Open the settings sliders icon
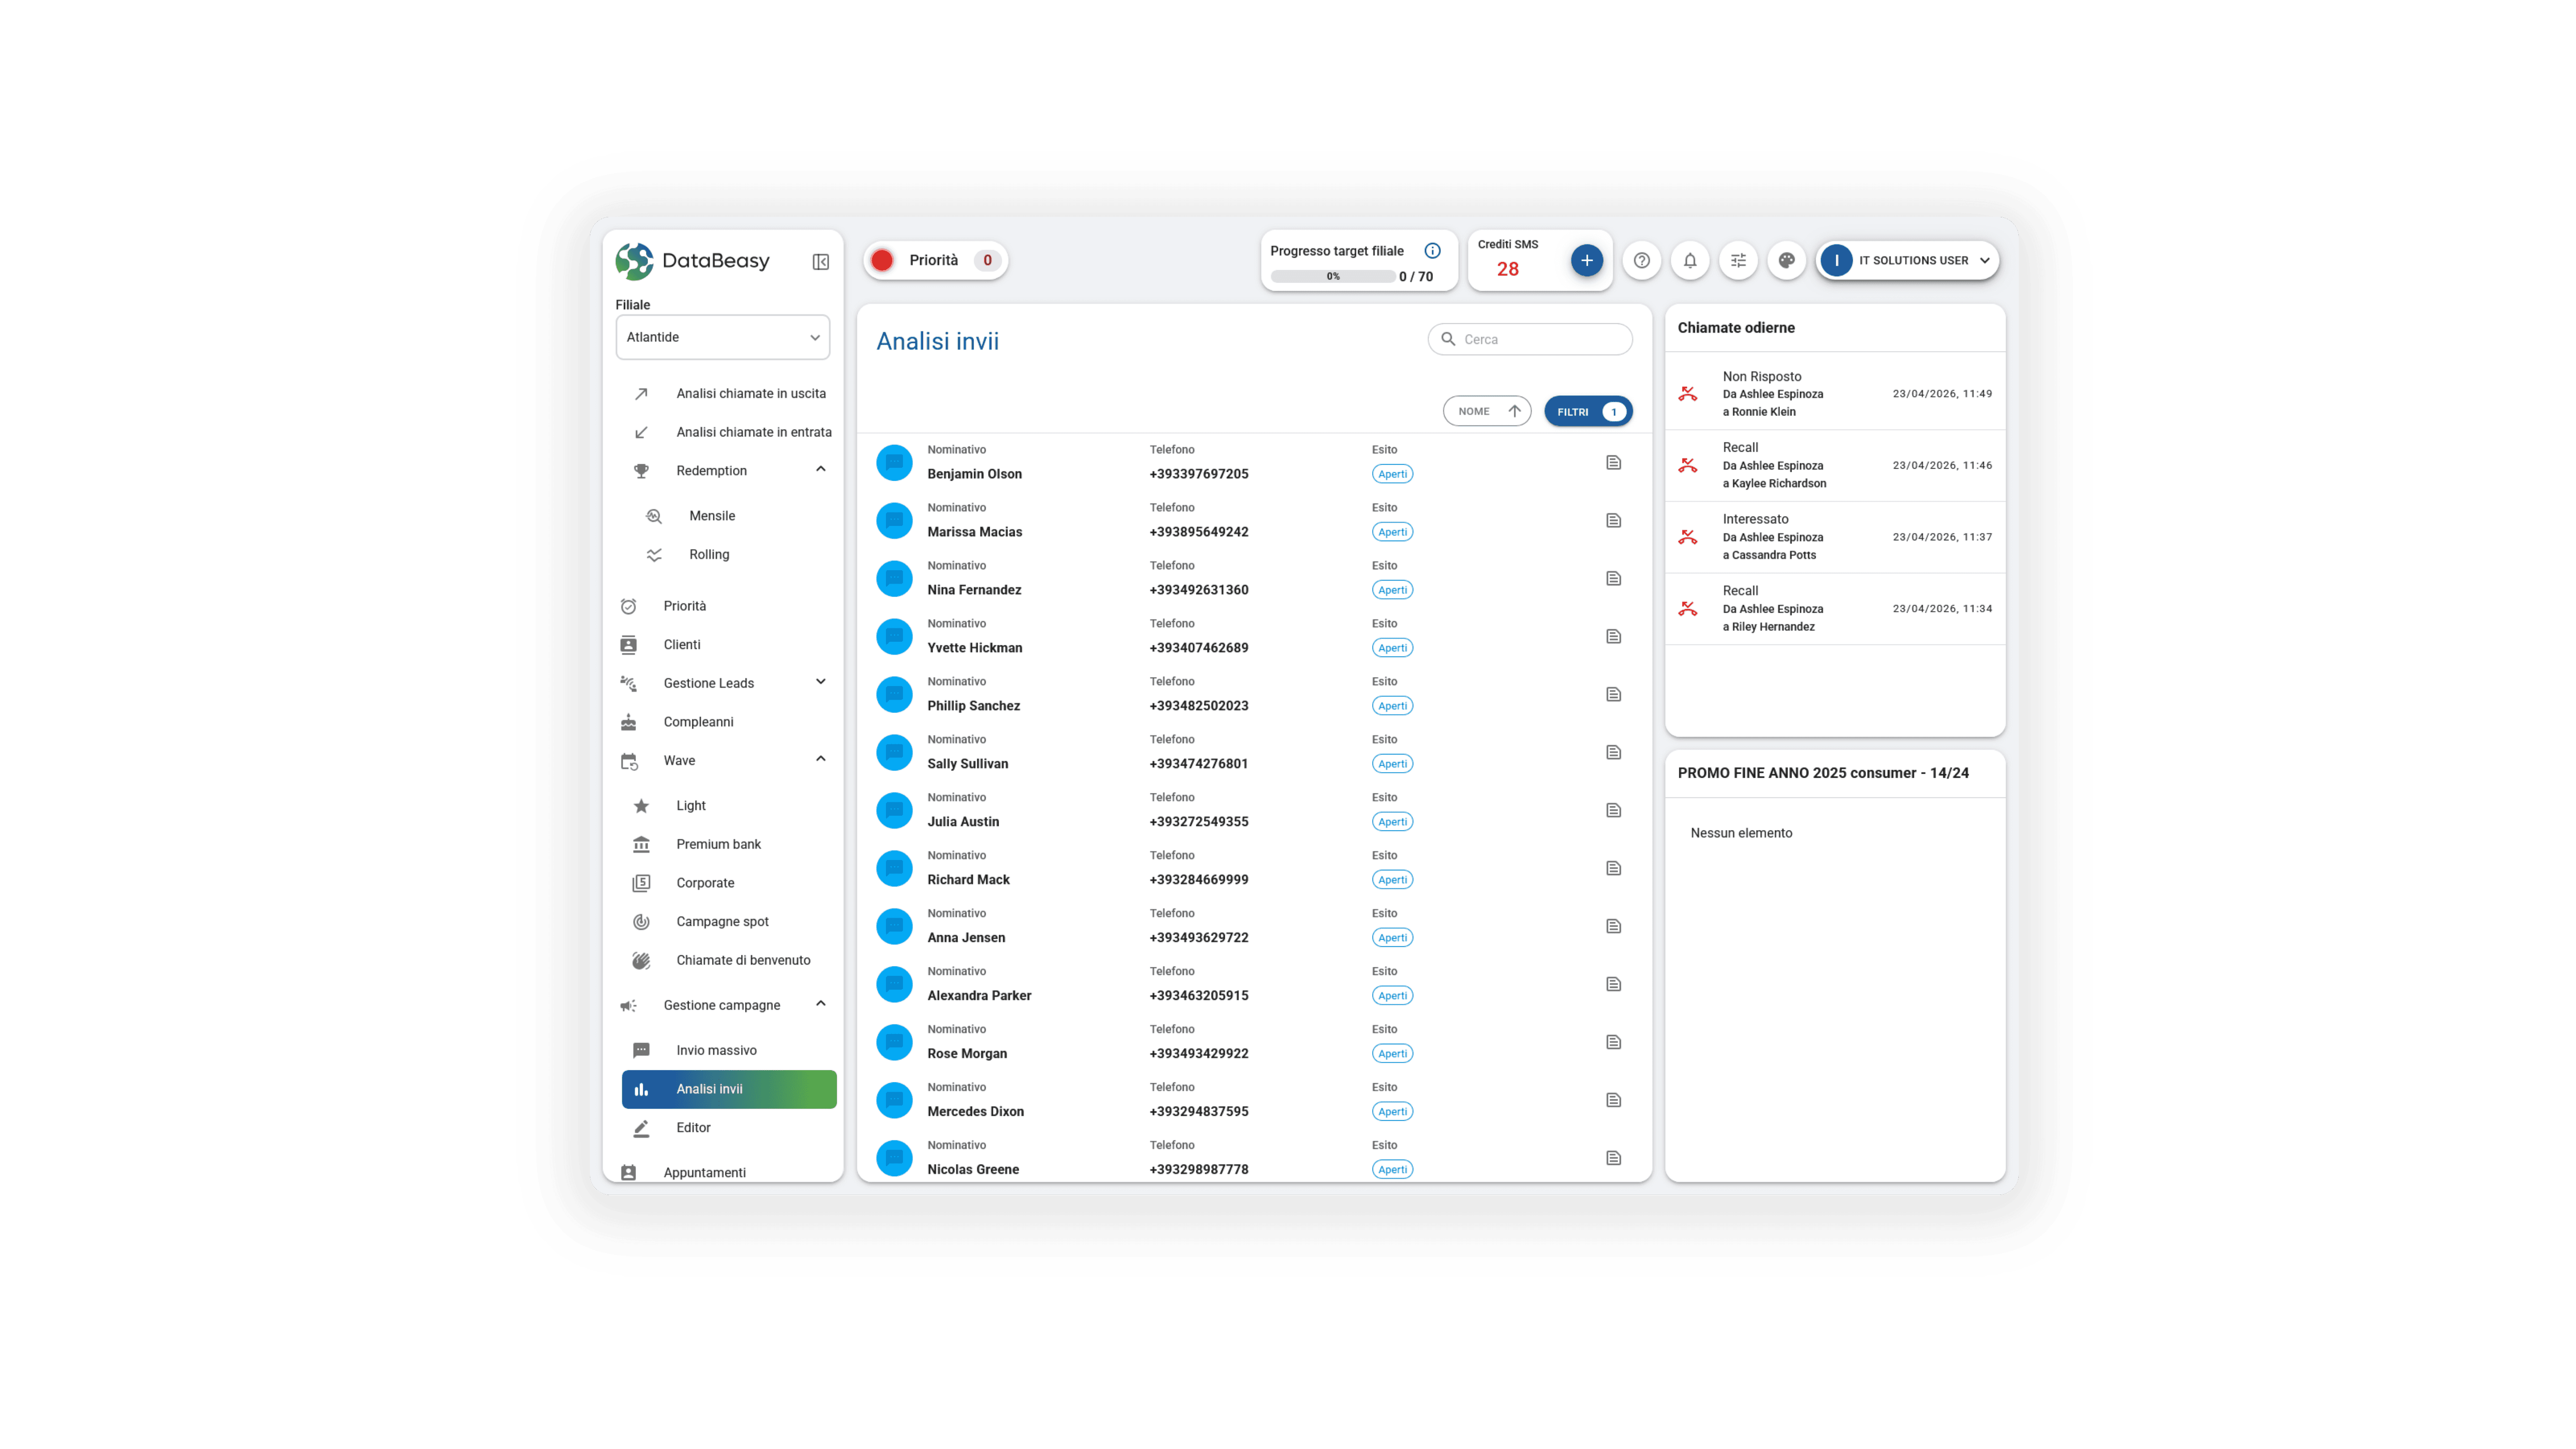Screen dimensions: 2576x1449 1738,260
